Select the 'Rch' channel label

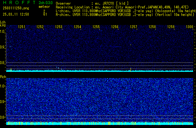(3, 77)
